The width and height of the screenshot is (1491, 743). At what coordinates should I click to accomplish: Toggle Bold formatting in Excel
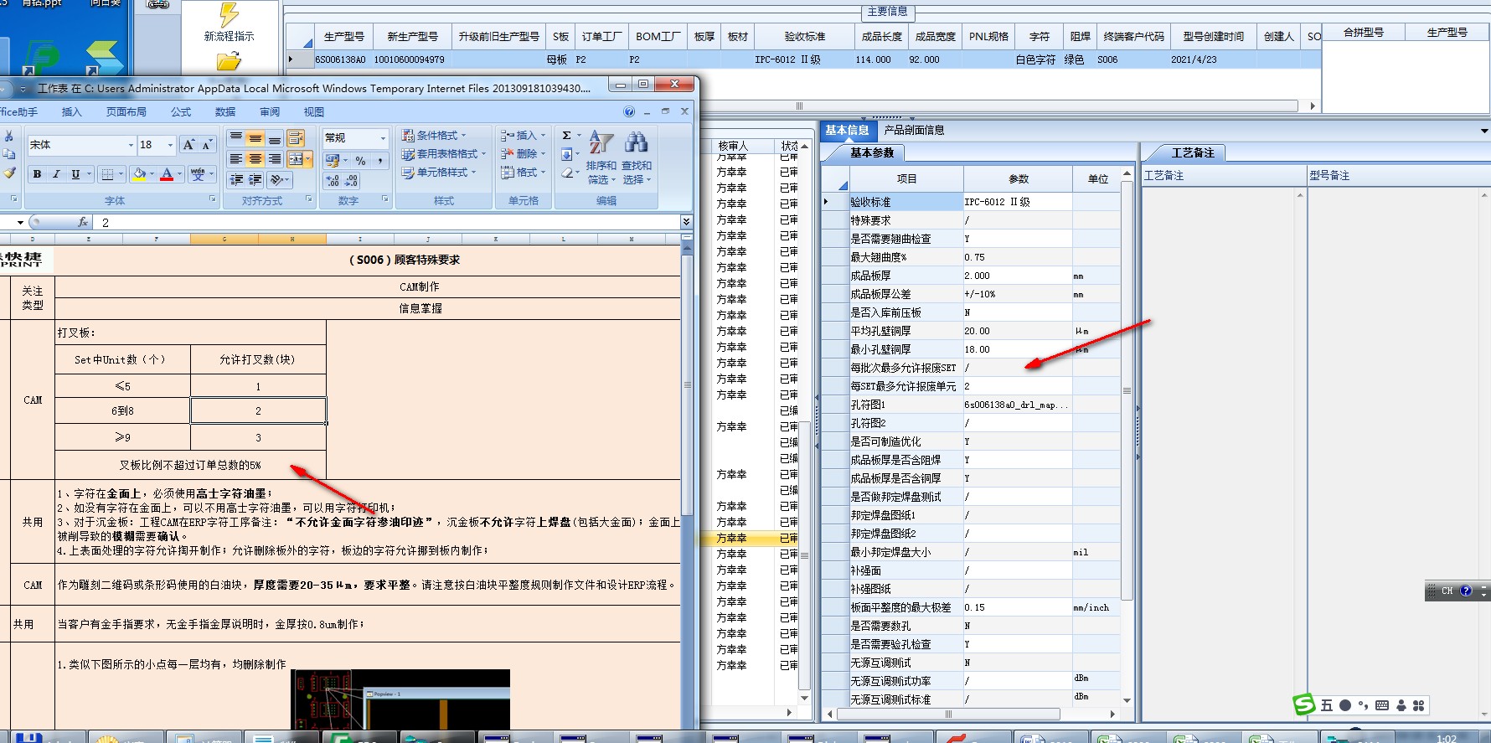coord(37,174)
